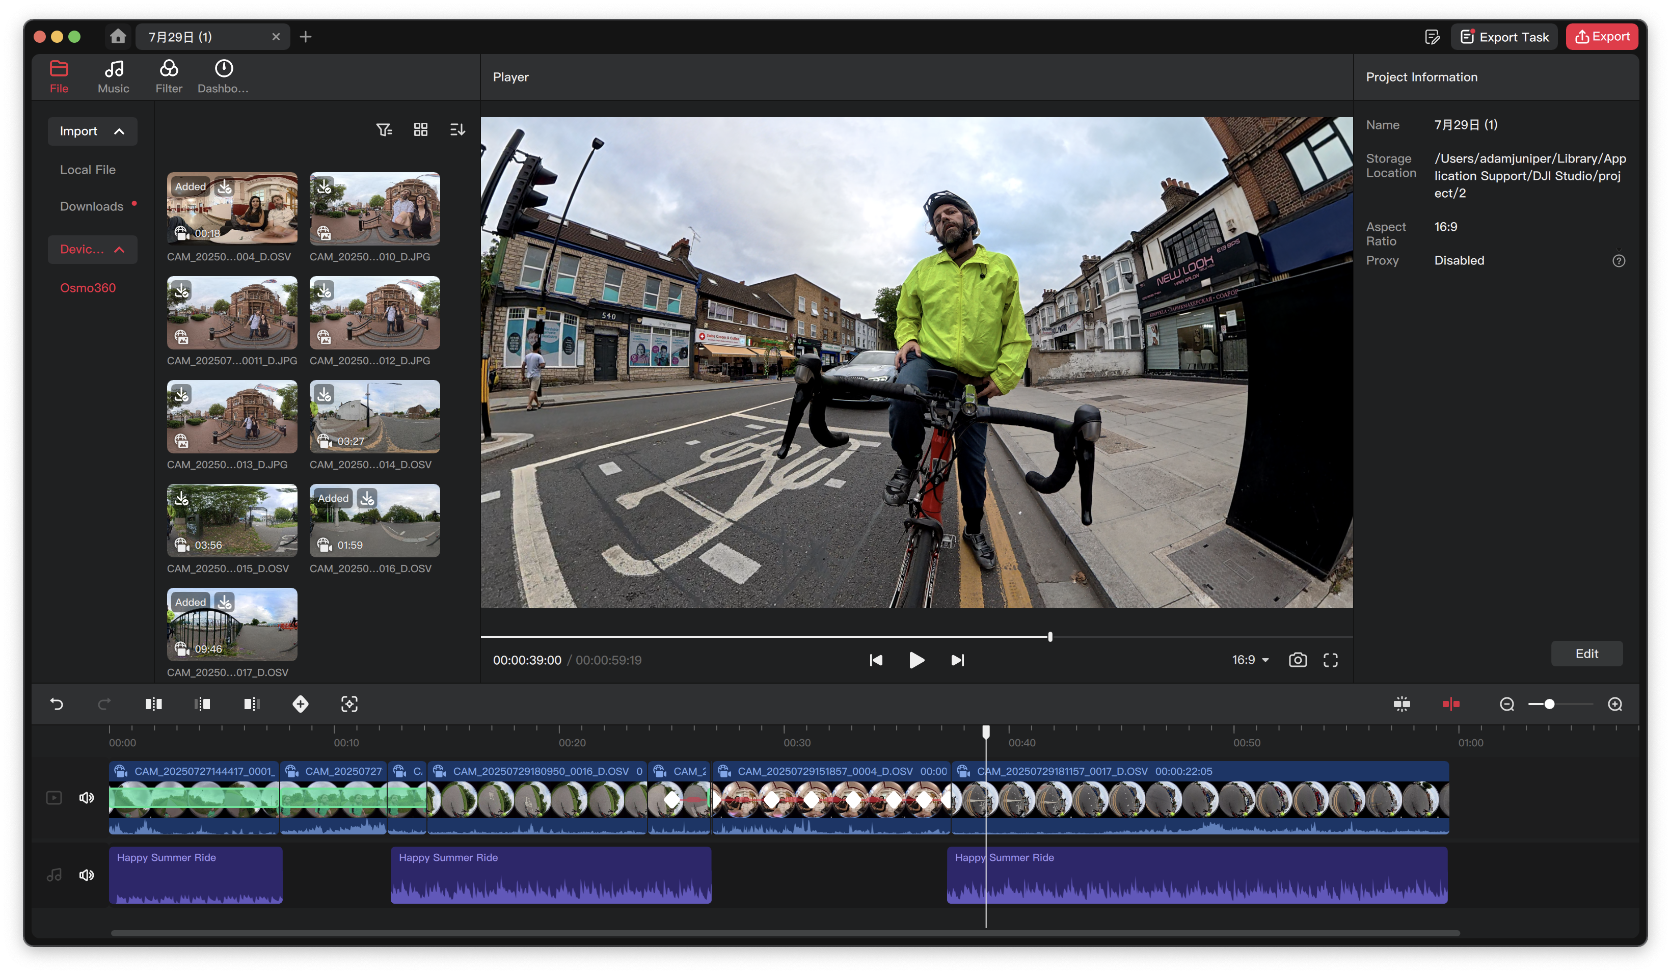Viewport: 1671px width, 974px height.
Task: Open the Downloads list
Action: pyautogui.click(x=92, y=206)
